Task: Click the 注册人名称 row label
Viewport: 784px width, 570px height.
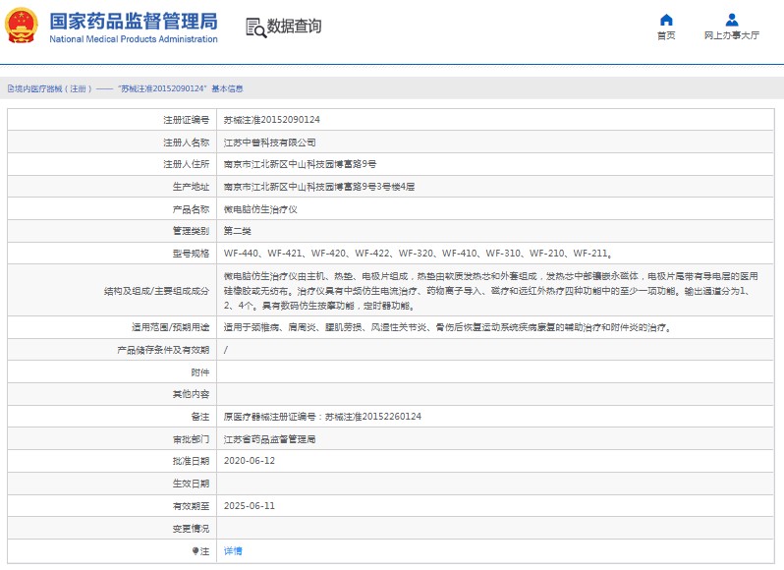Action: 186,142
